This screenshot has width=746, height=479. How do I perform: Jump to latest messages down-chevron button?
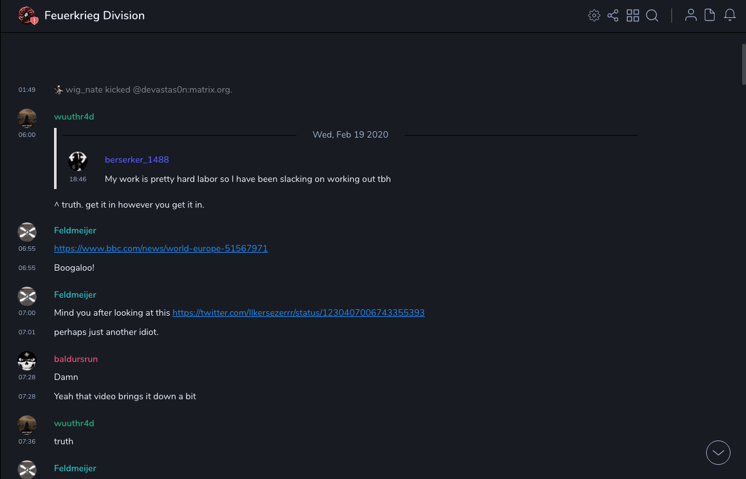718,453
